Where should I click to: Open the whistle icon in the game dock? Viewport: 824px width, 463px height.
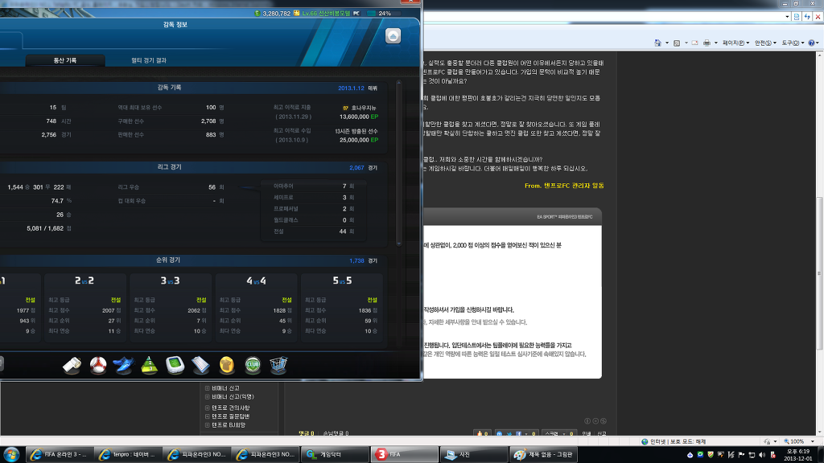[x=72, y=365]
